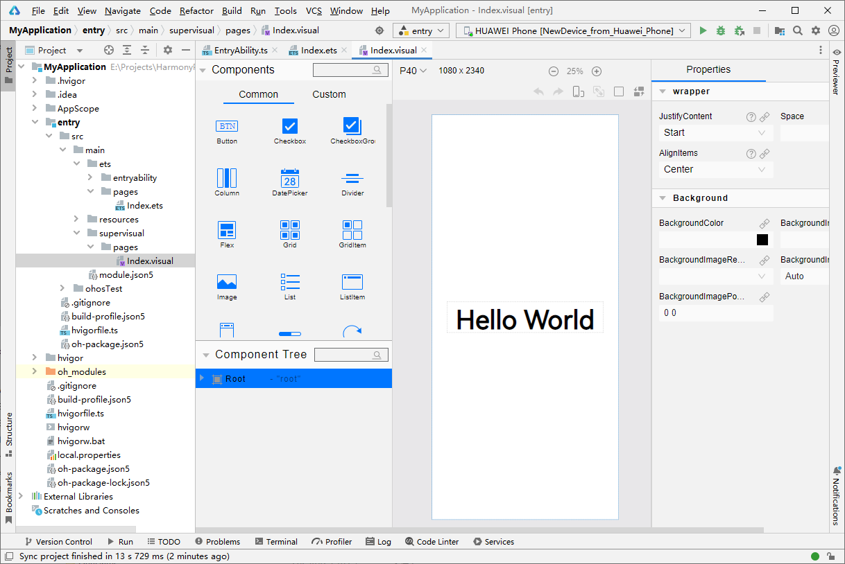The height and width of the screenshot is (564, 845).
Task: Open the Terminal tool window
Action: (x=276, y=542)
